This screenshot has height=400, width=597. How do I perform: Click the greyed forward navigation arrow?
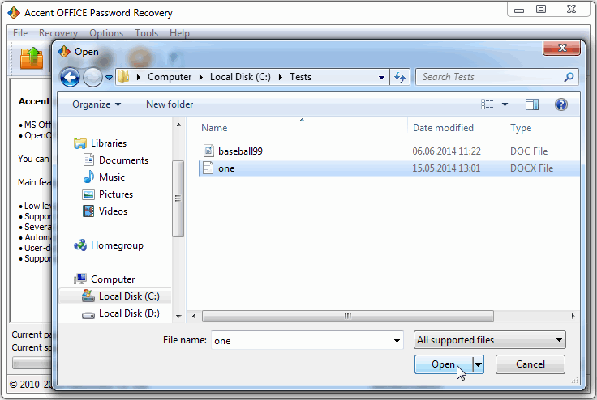(92, 78)
